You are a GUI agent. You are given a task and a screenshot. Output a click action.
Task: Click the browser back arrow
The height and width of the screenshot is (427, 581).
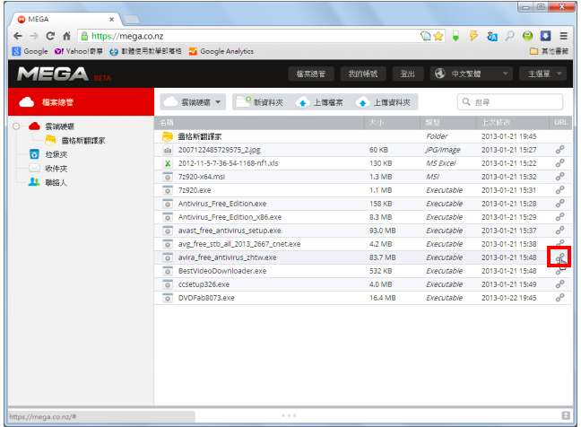(17, 36)
